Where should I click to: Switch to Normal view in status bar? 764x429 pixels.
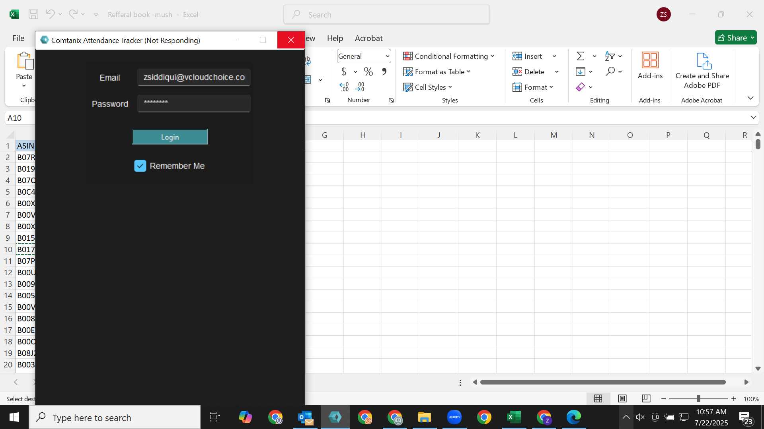point(598,398)
